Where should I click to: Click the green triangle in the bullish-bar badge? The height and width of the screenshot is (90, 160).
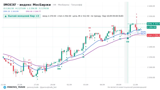6,16
